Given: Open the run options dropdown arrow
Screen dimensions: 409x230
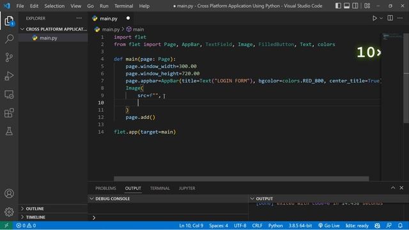Looking at the screenshot, I should [x=381, y=19].
